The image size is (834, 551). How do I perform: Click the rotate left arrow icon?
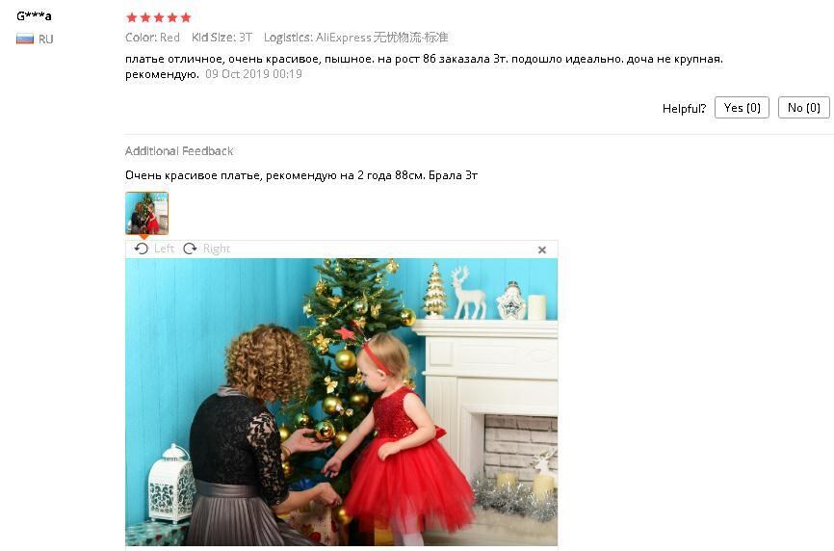pyautogui.click(x=141, y=249)
